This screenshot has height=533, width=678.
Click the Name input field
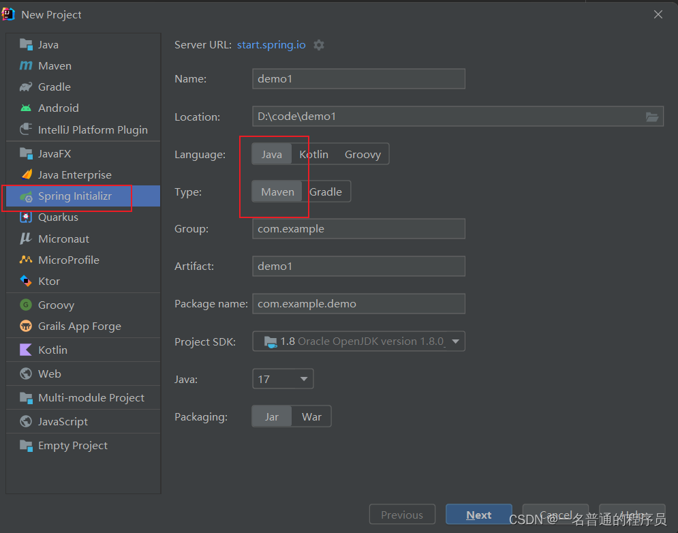pyautogui.click(x=358, y=79)
